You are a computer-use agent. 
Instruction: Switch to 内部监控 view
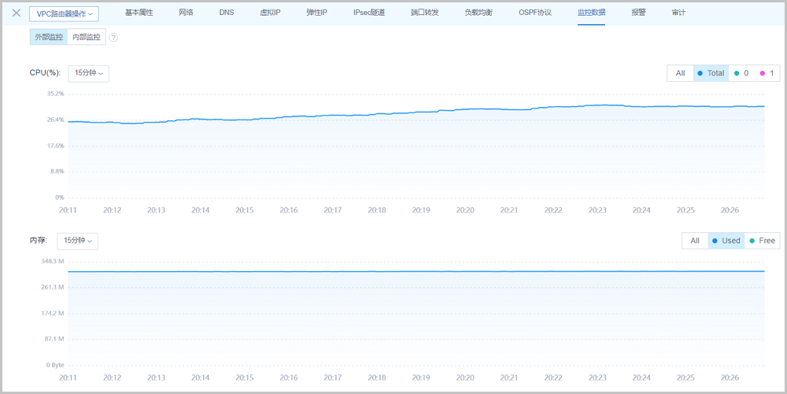87,38
